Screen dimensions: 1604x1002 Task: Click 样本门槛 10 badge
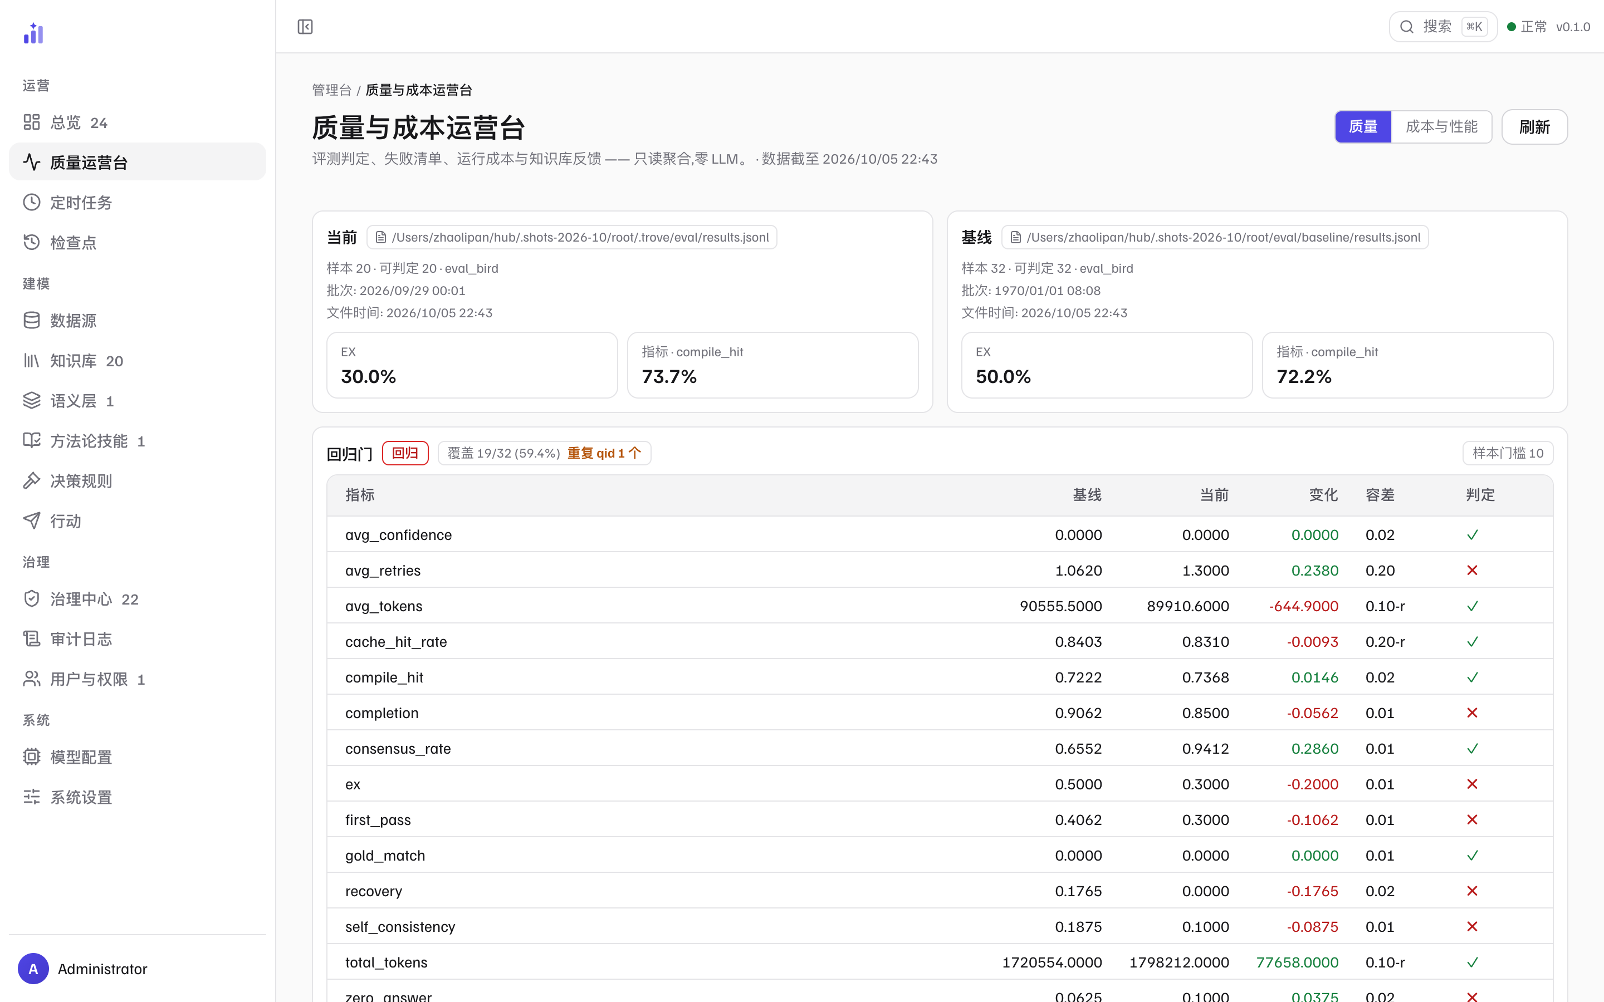pyautogui.click(x=1507, y=453)
